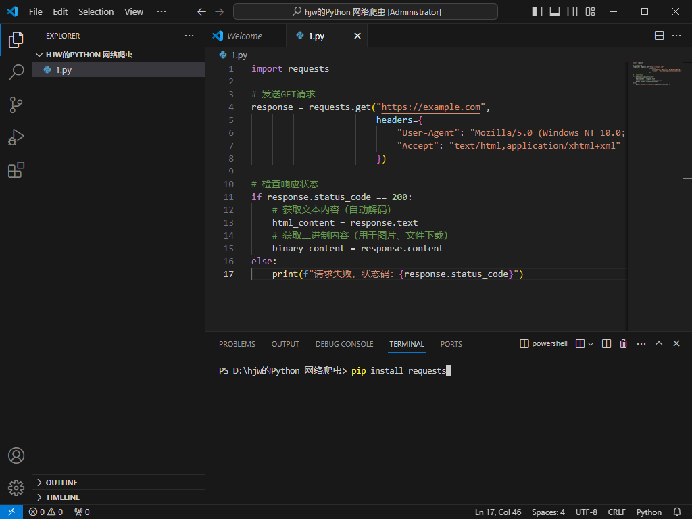Customize layout icon in title bar
The width and height of the screenshot is (692, 519).
coord(590,12)
